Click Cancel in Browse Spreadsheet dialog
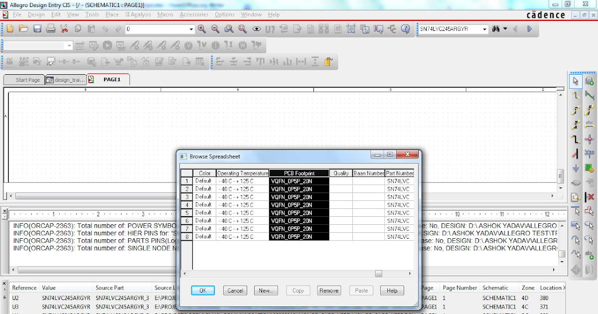This screenshot has width=598, height=314. point(235,290)
